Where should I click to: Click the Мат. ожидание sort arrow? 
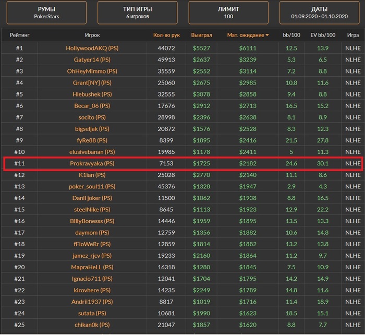tap(267, 35)
